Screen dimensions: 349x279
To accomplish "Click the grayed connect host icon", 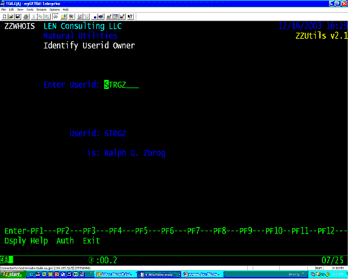I will (x=79, y=16).
